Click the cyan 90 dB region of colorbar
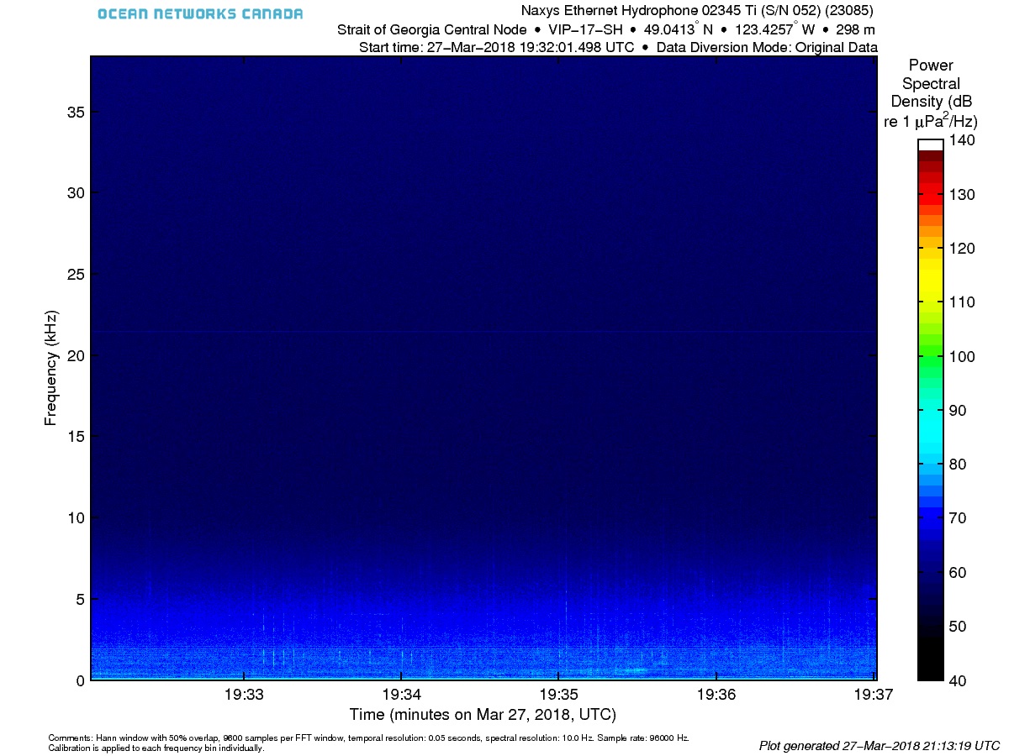This screenshot has width=1009, height=756. coord(930,410)
